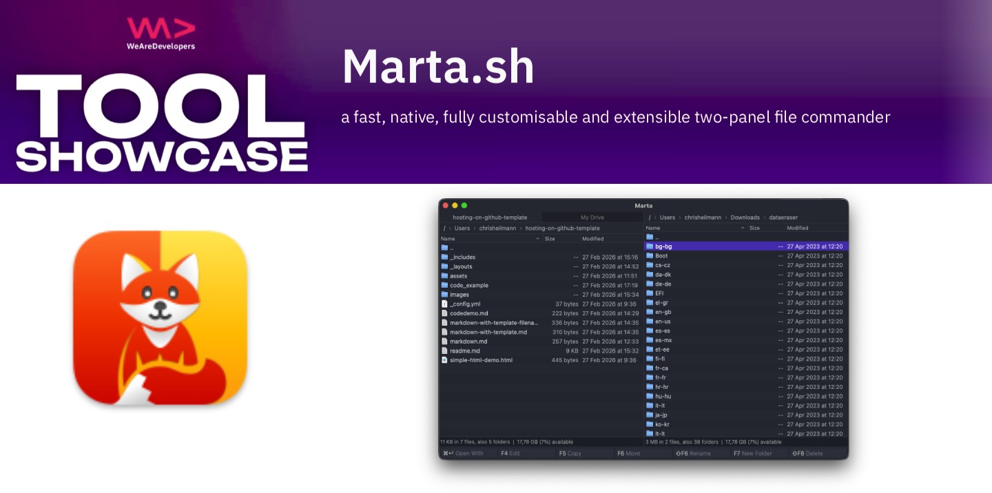This screenshot has height=493, width=992.
Task: Go to chrisheilmann in left pane breadcrumb
Action: coord(497,228)
